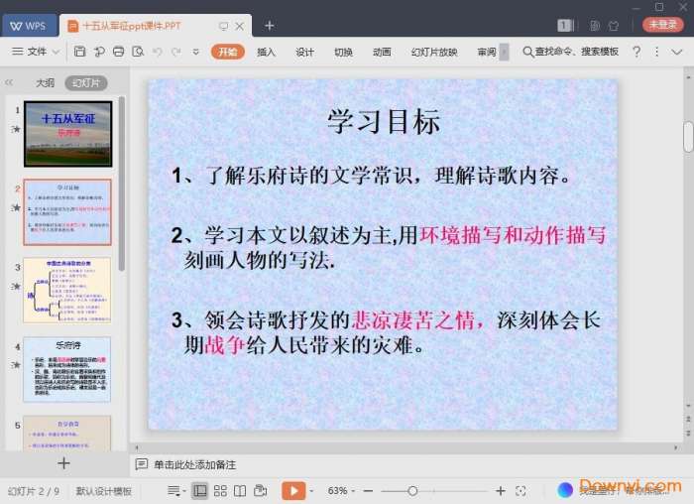Viewport: 694px width, 504px height.
Task: Click the 默认设计模板 status text
Action: point(103,491)
